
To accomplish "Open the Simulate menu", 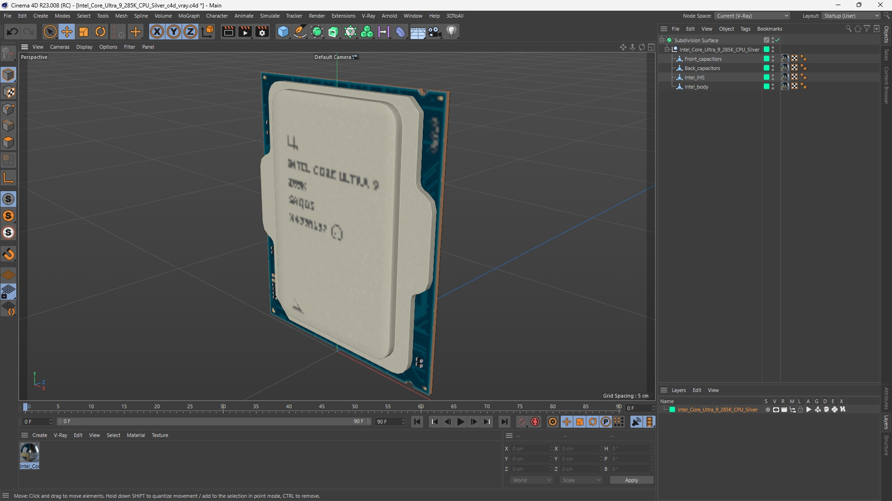I will pyautogui.click(x=269, y=16).
